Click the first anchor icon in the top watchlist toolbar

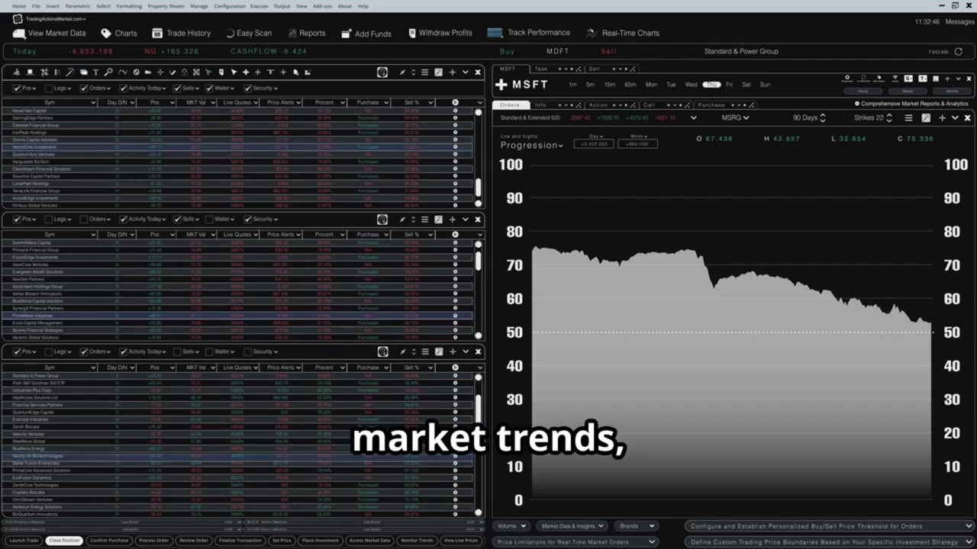pos(16,72)
